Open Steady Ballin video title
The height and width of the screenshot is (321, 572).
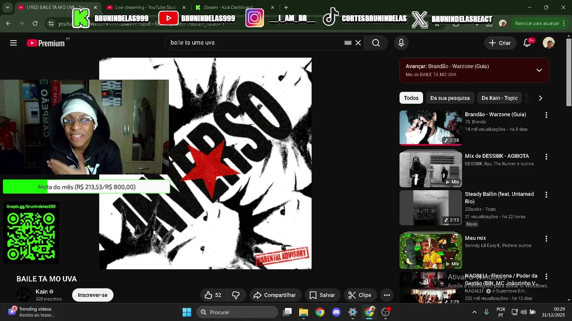point(499,198)
